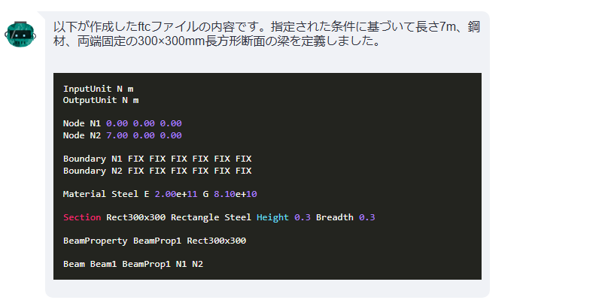Click the 'BeamProperty BeamProp1 Rect300x300' line

pos(155,241)
